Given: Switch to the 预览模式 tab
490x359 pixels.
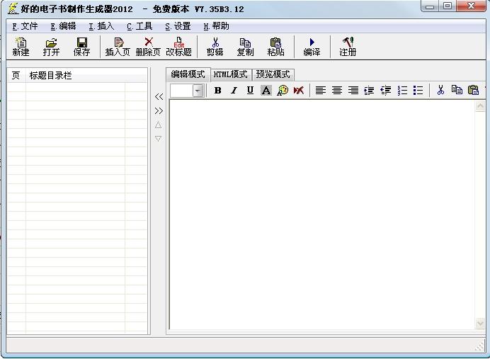Looking at the screenshot, I should pyautogui.click(x=273, y=74).
